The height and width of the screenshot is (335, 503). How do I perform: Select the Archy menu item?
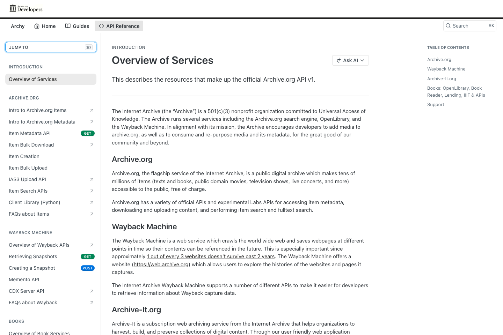pos(17,26)
